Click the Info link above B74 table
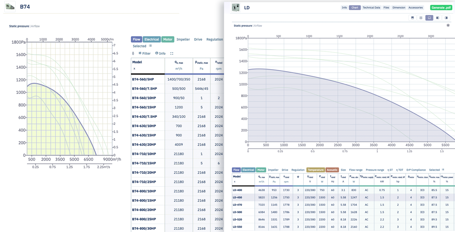455x232 pixels. pyautogui.click(x=160, y=53)
